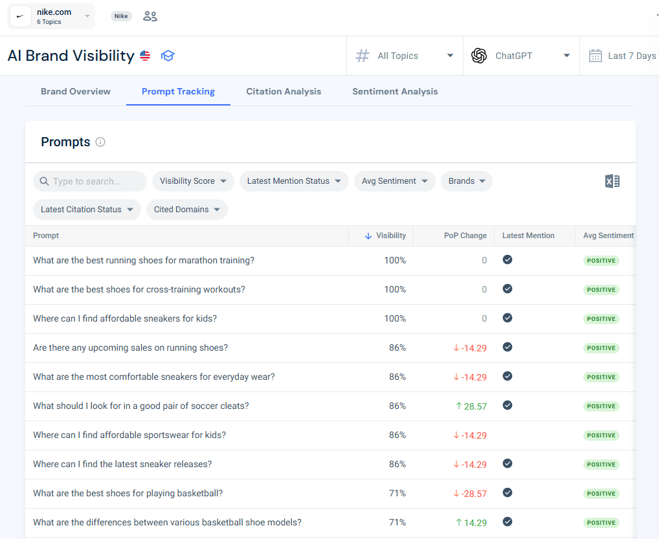Image resolution: width=659 pixels, height=539 pixels.
Task: Open prompt about affordable sportswear for kids
Action: coord(129,435)
